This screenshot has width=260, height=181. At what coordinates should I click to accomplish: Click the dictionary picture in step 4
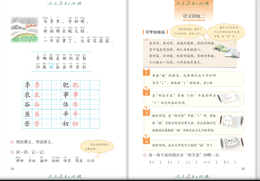pyautogui.click(x=232, y=143)
